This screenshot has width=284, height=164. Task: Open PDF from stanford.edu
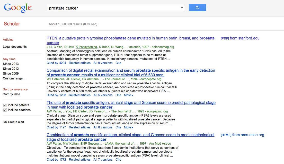point(240,38)
